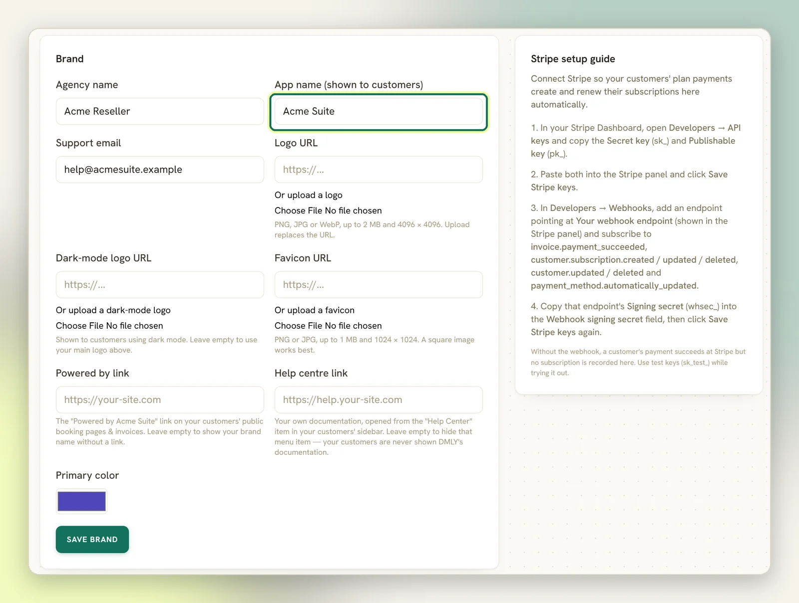Click the Agency name input field
Screen dimensions: 799x603
(160, 111)
